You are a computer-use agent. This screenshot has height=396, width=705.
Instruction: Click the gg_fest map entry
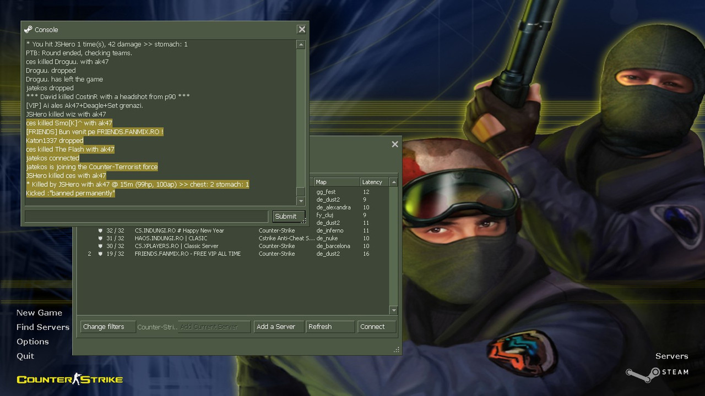[x=326, y=192]
